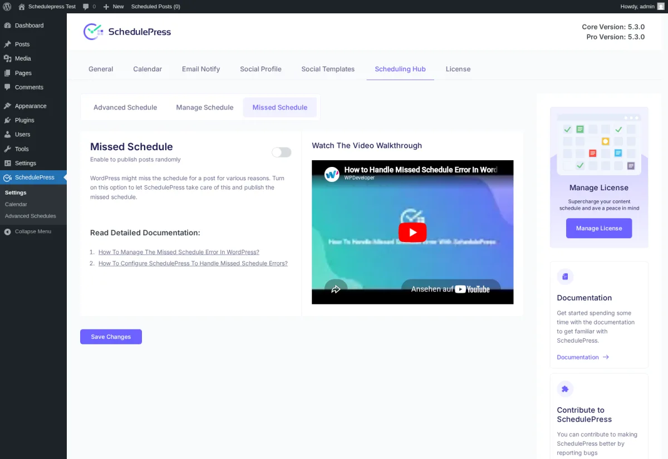
Task: Click the Posts pin icon
Action: pos(7,45)
